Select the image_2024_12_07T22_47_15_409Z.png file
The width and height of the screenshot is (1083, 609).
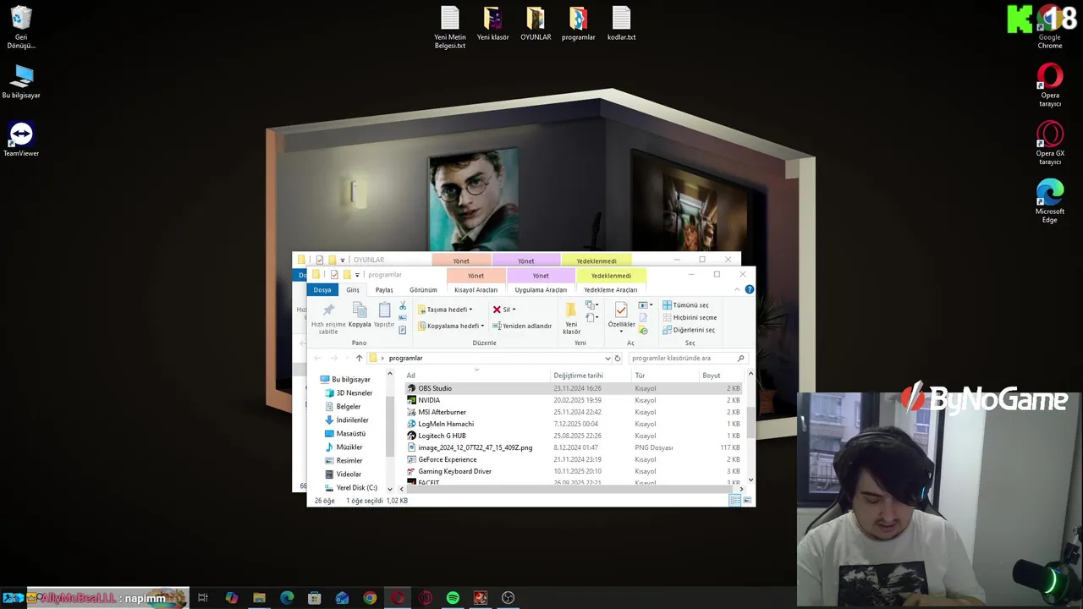coord(574,447)
